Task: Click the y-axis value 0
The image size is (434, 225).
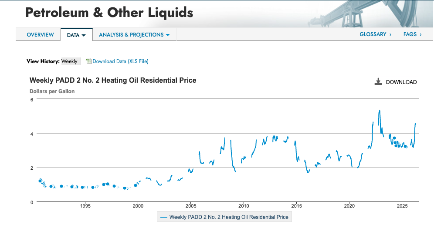Action: click(x=31, y=202)
